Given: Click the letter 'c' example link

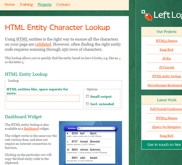Looking at the screenshot, I should coord(23,62).
